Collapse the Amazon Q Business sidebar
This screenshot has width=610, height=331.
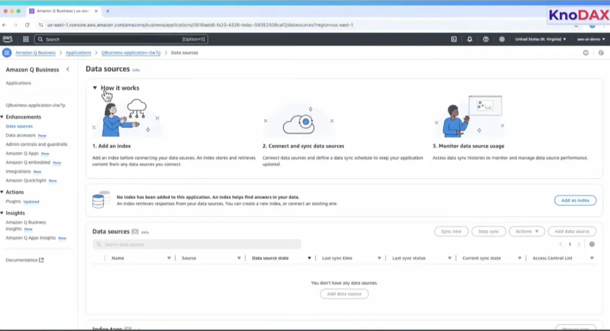[x=68, y=69]
